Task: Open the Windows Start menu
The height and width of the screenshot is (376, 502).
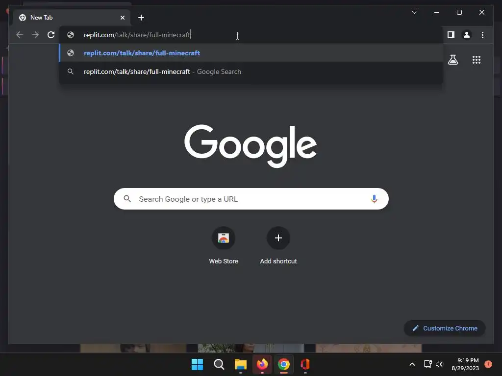Action: click(197, 364)
